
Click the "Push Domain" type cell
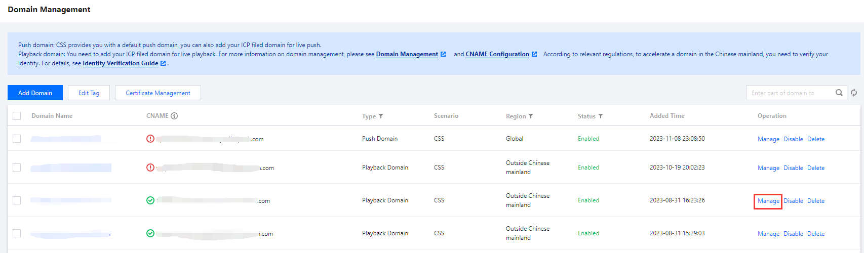coord(380,139)
